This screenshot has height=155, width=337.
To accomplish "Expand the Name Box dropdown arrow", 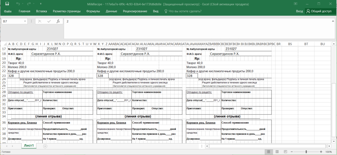I will point(25,21).
